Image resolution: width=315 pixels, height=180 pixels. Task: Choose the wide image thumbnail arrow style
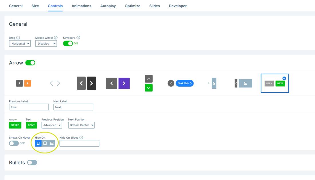point(243,83)
